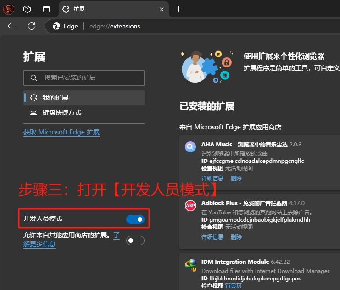The width and height of the screenshot is (340, 290).
Task: Click the 已安装的扩展 heading
Action: pyautogui.click(x=207, y=106)
